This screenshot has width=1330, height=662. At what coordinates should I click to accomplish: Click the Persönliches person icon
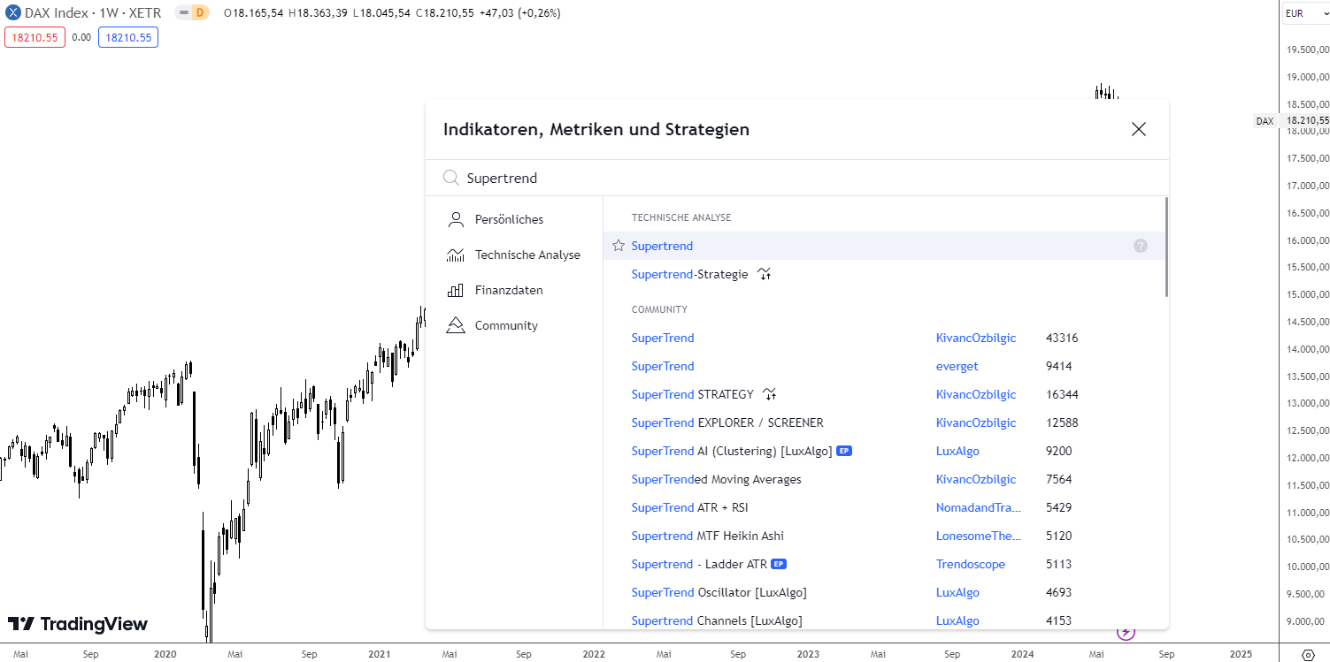pyautogui.click(x=456, y=219)
